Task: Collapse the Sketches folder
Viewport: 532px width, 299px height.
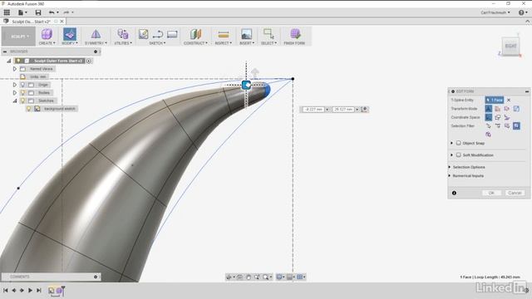Action: [x=15, y=100]
